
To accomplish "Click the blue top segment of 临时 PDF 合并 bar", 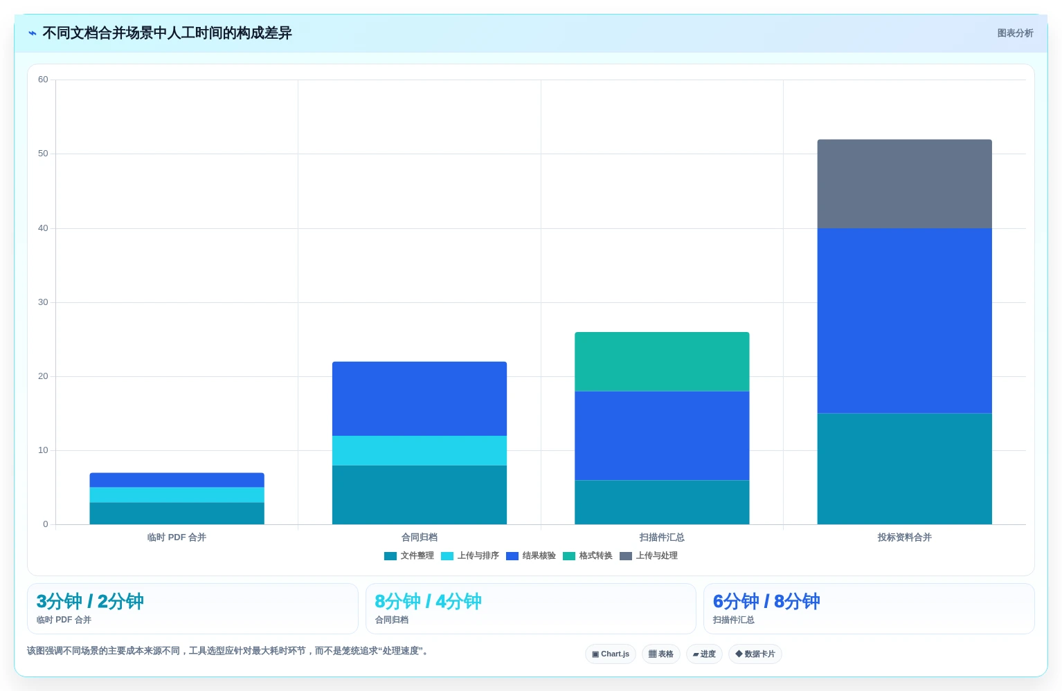I will coord(177,480).
